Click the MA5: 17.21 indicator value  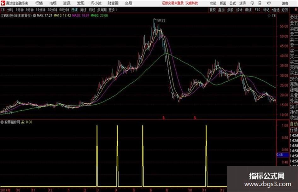coord(44,15)
